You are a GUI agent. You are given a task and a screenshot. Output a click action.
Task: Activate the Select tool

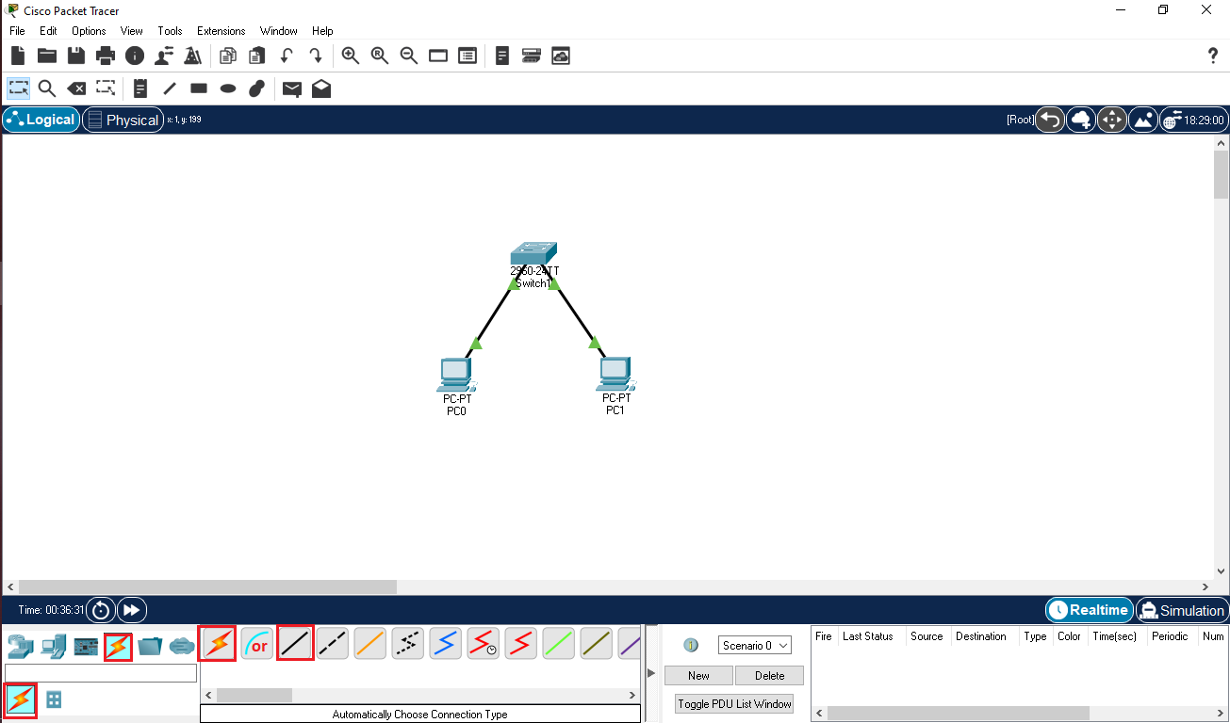click(18, 88)
